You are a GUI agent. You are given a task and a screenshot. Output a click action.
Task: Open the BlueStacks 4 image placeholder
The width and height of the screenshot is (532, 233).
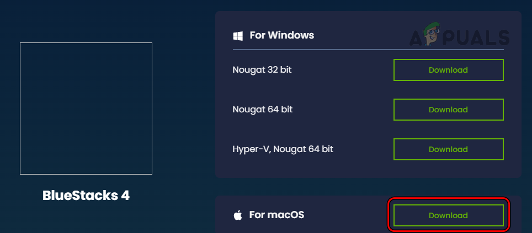[x=86, y=109]
